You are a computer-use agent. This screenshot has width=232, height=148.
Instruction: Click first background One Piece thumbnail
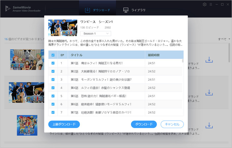27,59
